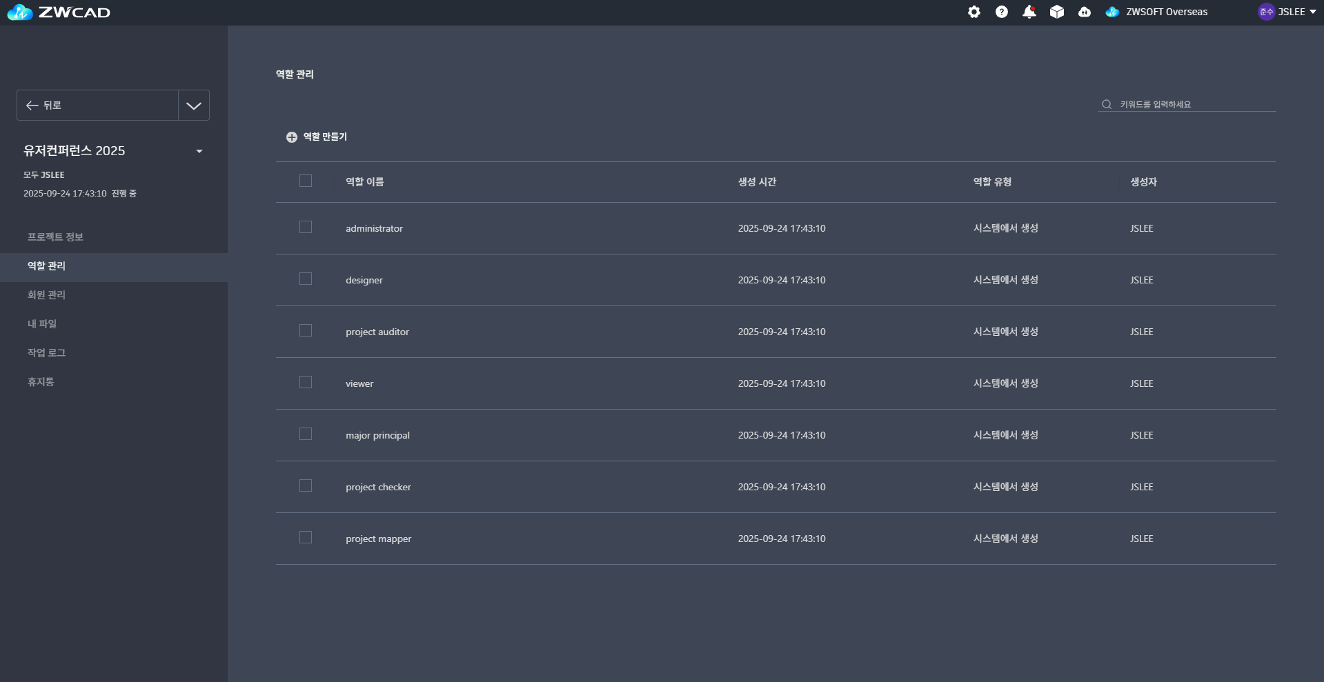Click the 생성자 column header
1324x682 pixels.
[1143, 182]
